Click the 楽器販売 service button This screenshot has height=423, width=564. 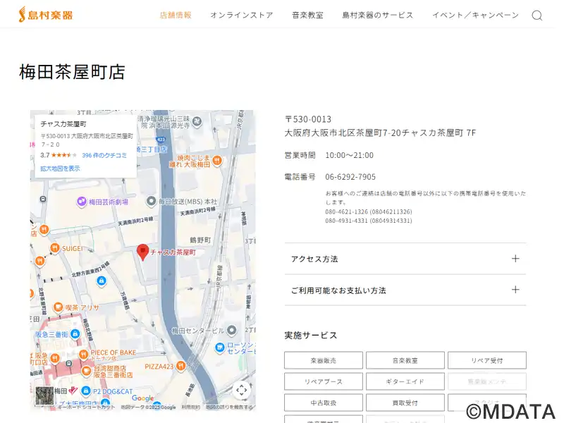point(324,360)
